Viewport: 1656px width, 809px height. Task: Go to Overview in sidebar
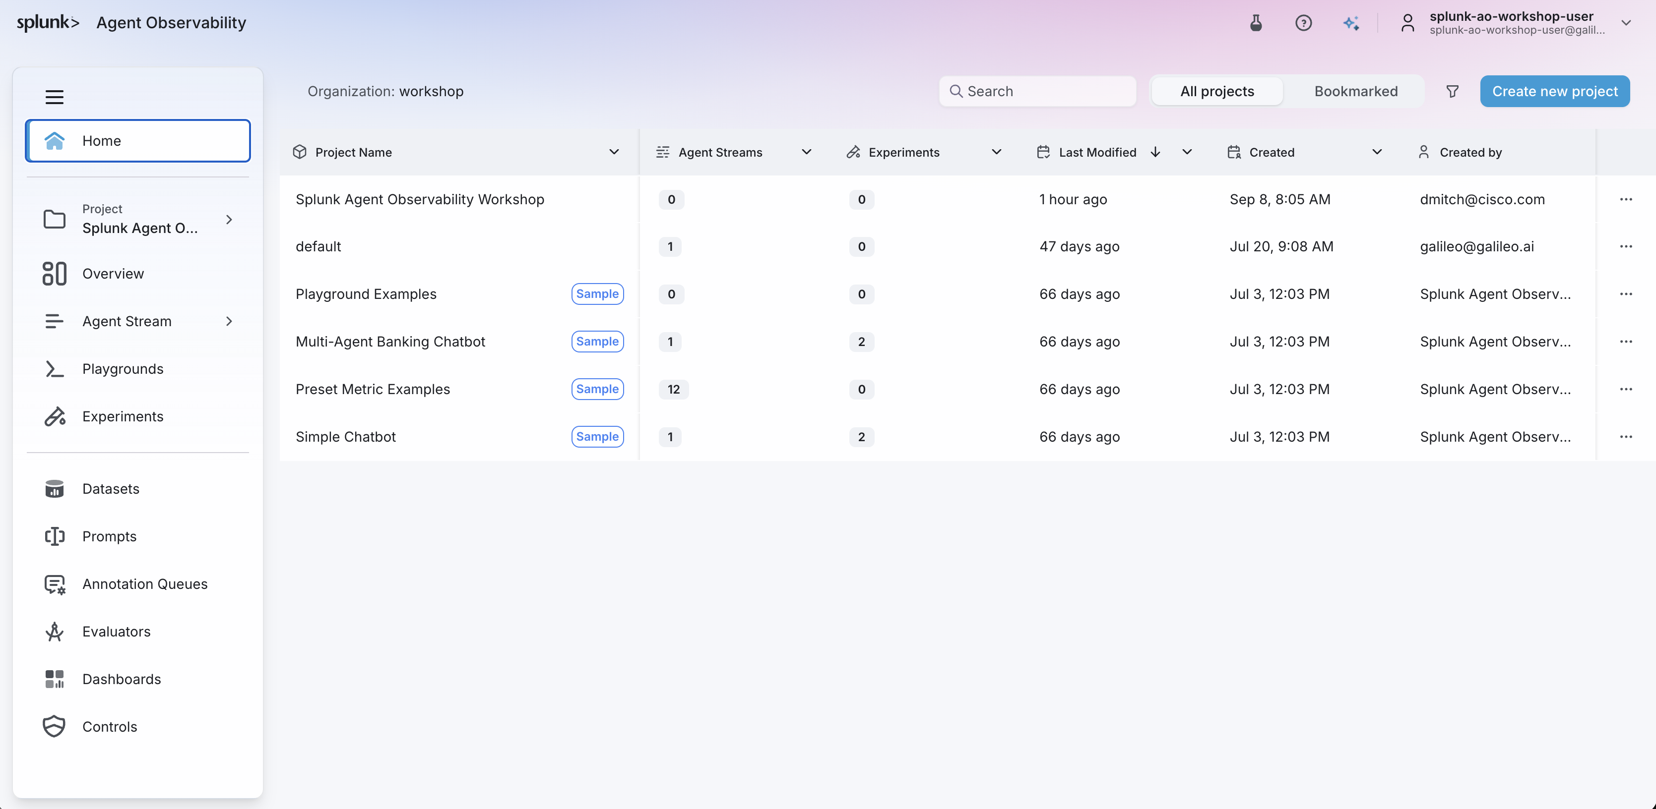(x=137, y=274)
